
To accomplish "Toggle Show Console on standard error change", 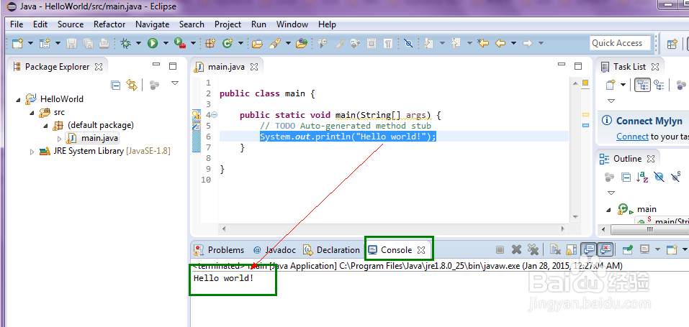I will click(x=605, y=250).
